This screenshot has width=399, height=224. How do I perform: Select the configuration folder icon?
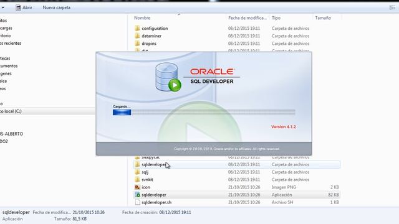(x=137, y=28)
